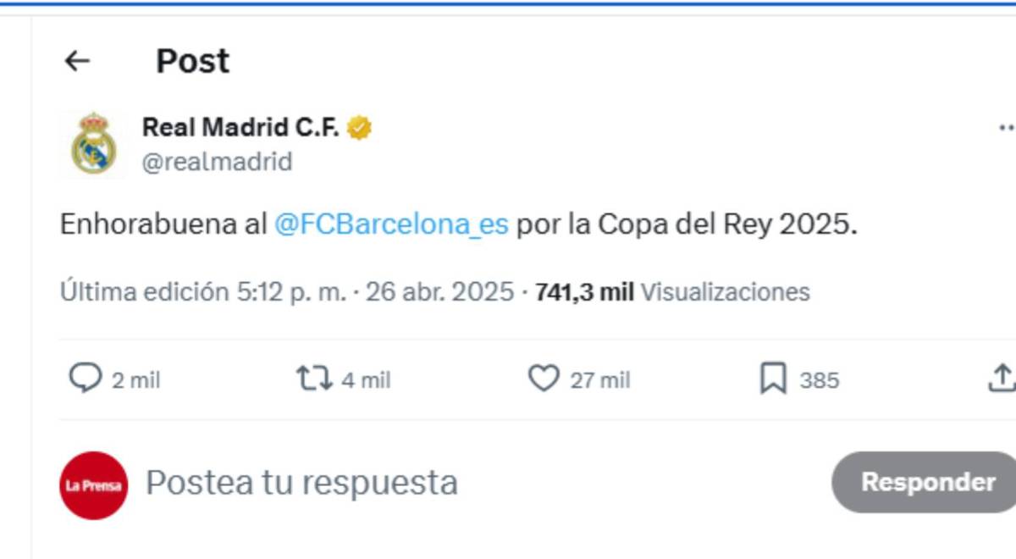Viewport: 1016px width, 559px height.
Task: Open the @FCBarcelona_es profile link
Action: tap(389, 224)
